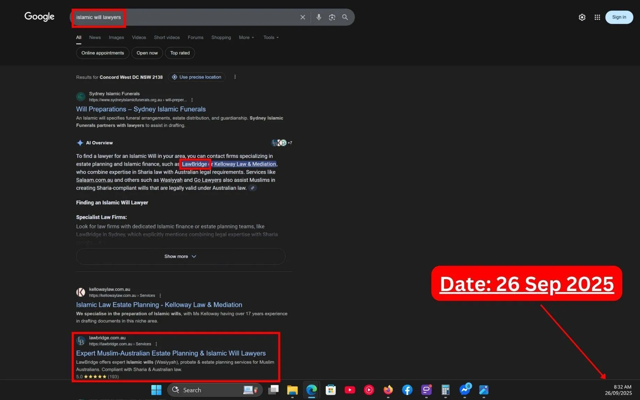Clear the search query with the X icon
This screenshot has height=400, width=640.
302,17
